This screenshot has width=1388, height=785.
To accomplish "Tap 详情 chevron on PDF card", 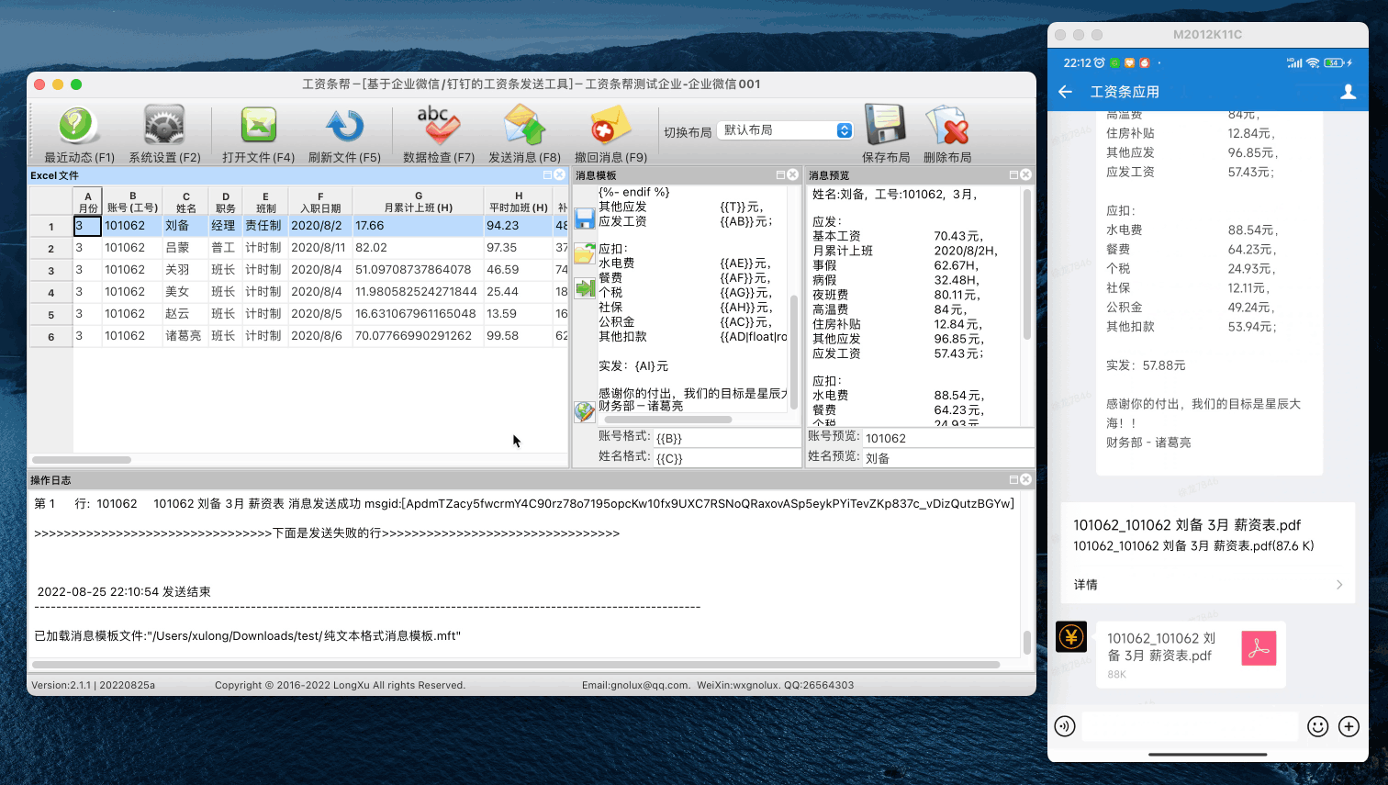I will [x=1339, y=585].
